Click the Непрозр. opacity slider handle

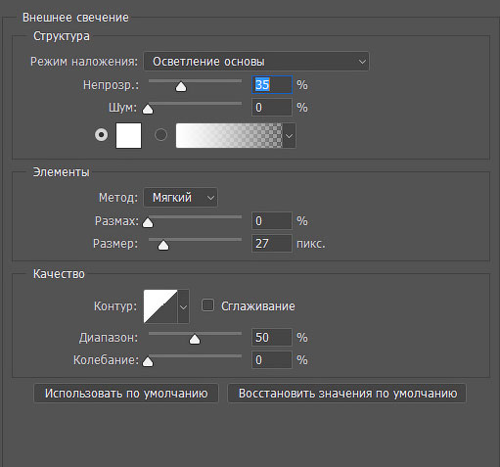point(181,87)
